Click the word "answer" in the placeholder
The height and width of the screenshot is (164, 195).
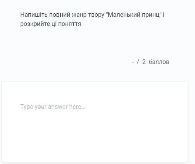pos(58,107)
